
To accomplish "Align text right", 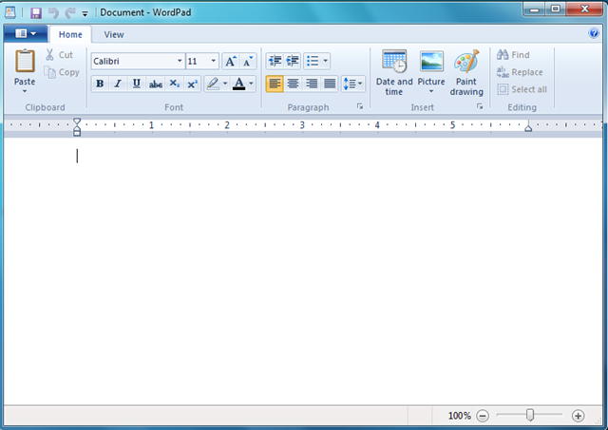I will point(312,84).
